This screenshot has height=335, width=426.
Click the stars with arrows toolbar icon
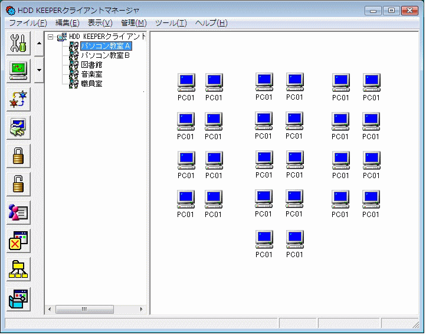(19, 100)
